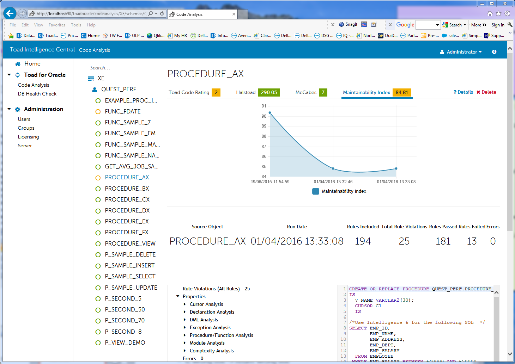Select the Maintainability Index tab
The width and height of the screenshot is (515, 364).
point(377,92)
